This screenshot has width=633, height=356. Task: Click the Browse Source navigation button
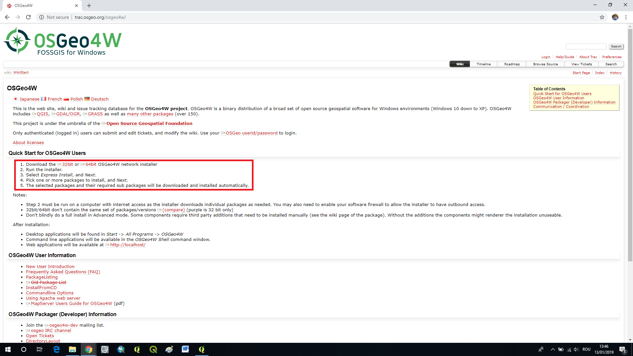point(546,64)
